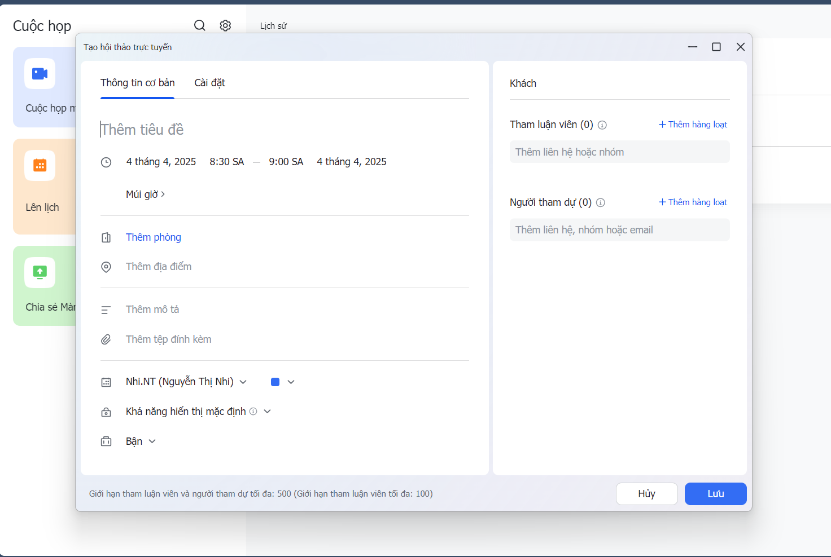Choose the 9:00 SA end time
The height and width of the screenshot is (557, 831).
(286, 162)
